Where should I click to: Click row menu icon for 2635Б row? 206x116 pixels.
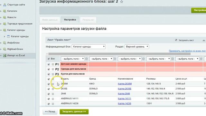coord(53,89)
